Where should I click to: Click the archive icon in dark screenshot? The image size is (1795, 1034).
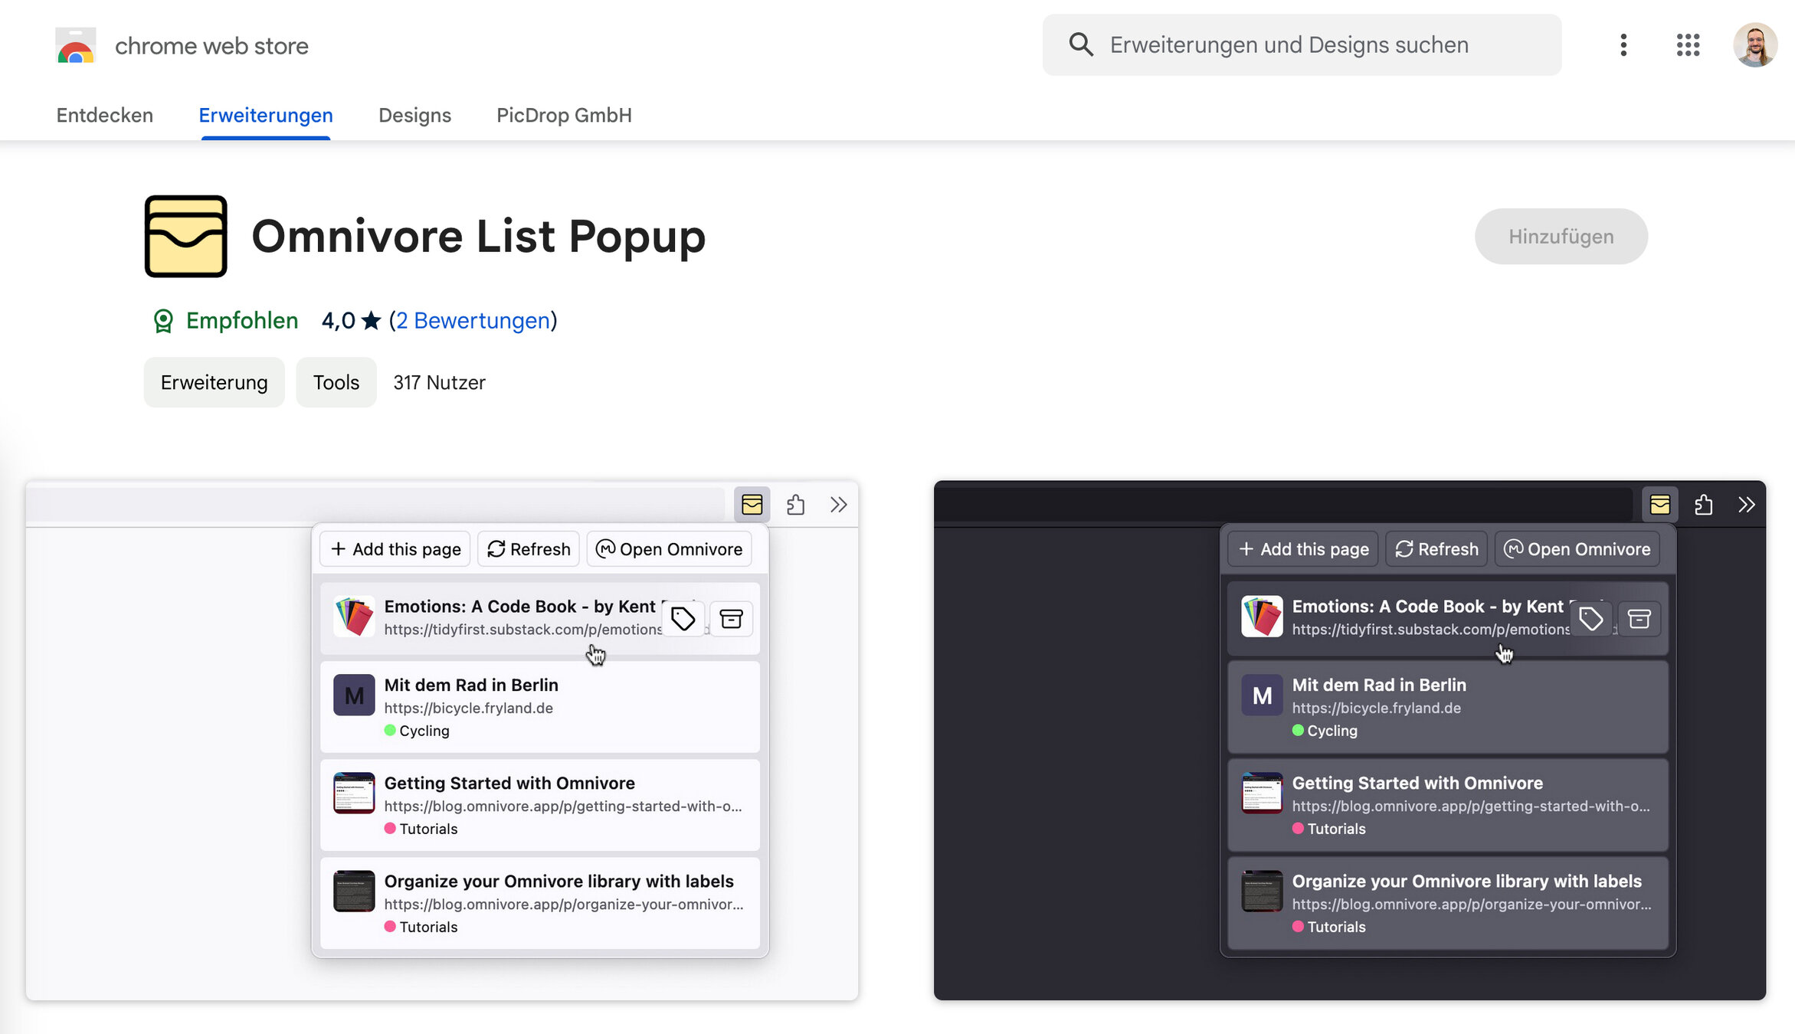(x=1639, y=619)
